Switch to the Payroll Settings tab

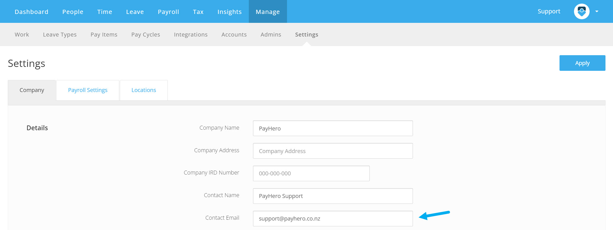(88, 90)
